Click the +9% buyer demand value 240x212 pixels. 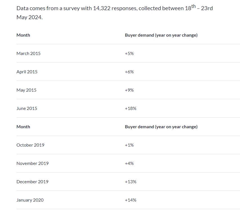click(129, 90)
